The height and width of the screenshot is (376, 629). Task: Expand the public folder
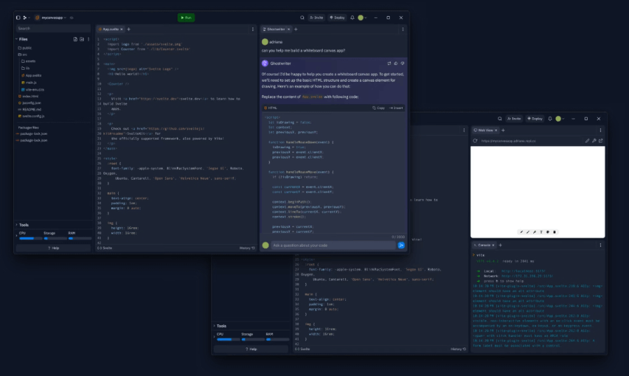pos(25,48)
